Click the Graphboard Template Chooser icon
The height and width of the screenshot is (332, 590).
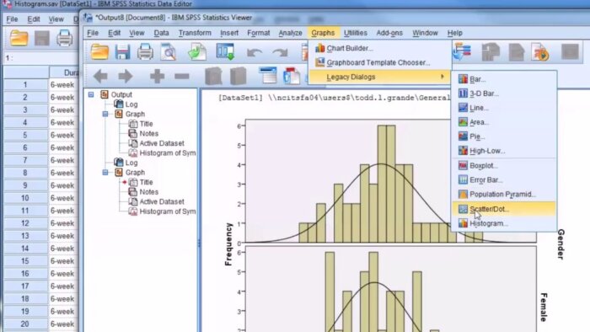click(319, 62)
